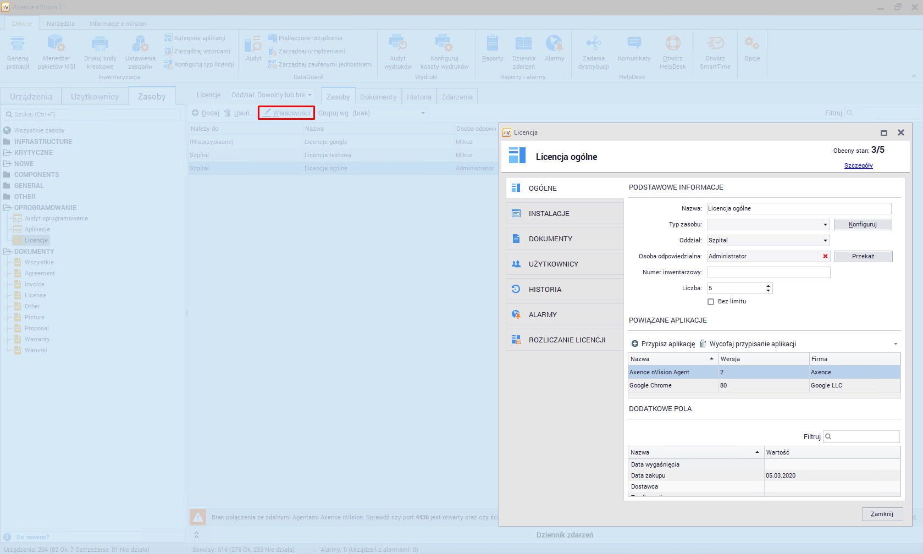Enable the Bez limitu checkbox
This screenshot has height=554, width=923.
[x=711, y=302]
